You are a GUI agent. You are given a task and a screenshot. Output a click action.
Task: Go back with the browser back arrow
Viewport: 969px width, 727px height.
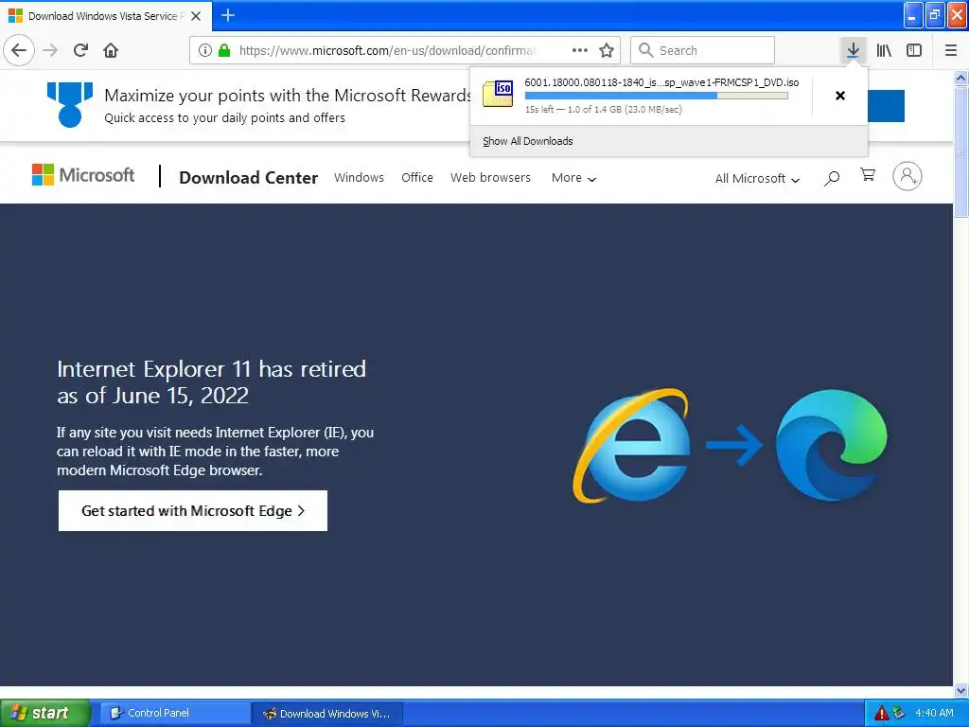pos(19,50)
